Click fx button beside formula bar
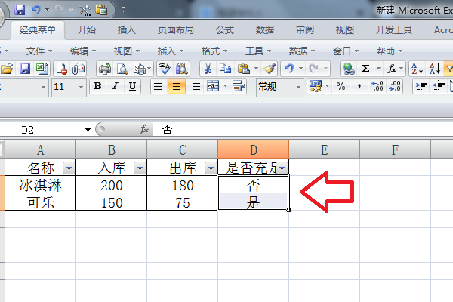The width and height of the screenshot is (453, 302). point(144,129)
